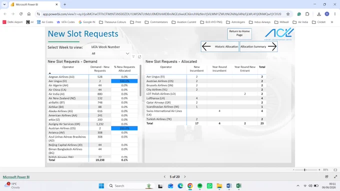340x191 pixels.
Task: Close the Microsoft Power BI tab
Action: [56, 4]
